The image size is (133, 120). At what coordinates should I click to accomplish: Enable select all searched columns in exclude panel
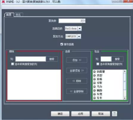pos(13,64)
